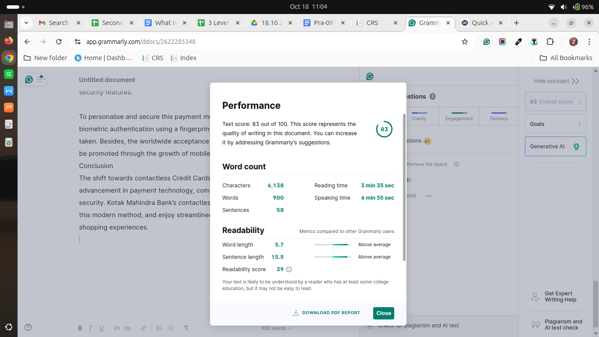The height and width of the screenshot is (337, 599).
Task: Click the address bar URL field
Action: [263, 42]
